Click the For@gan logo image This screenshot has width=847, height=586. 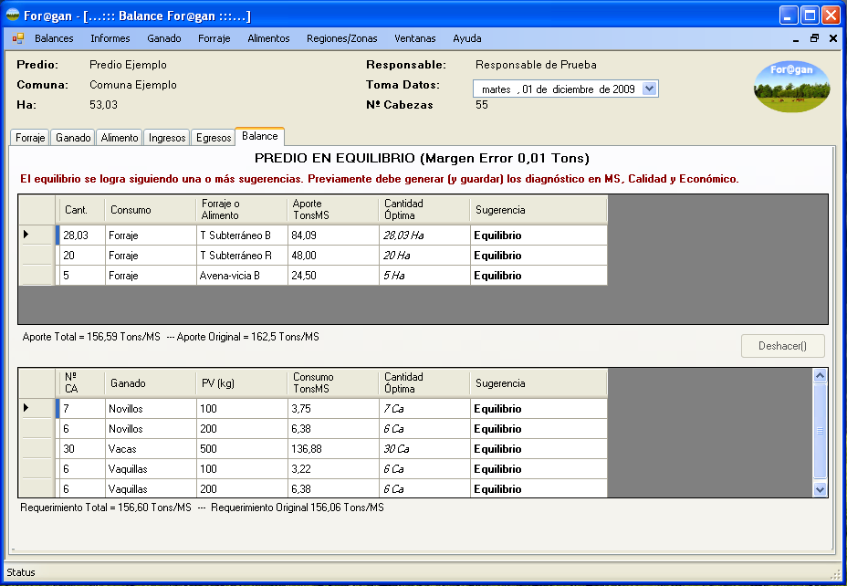[791, 87]
